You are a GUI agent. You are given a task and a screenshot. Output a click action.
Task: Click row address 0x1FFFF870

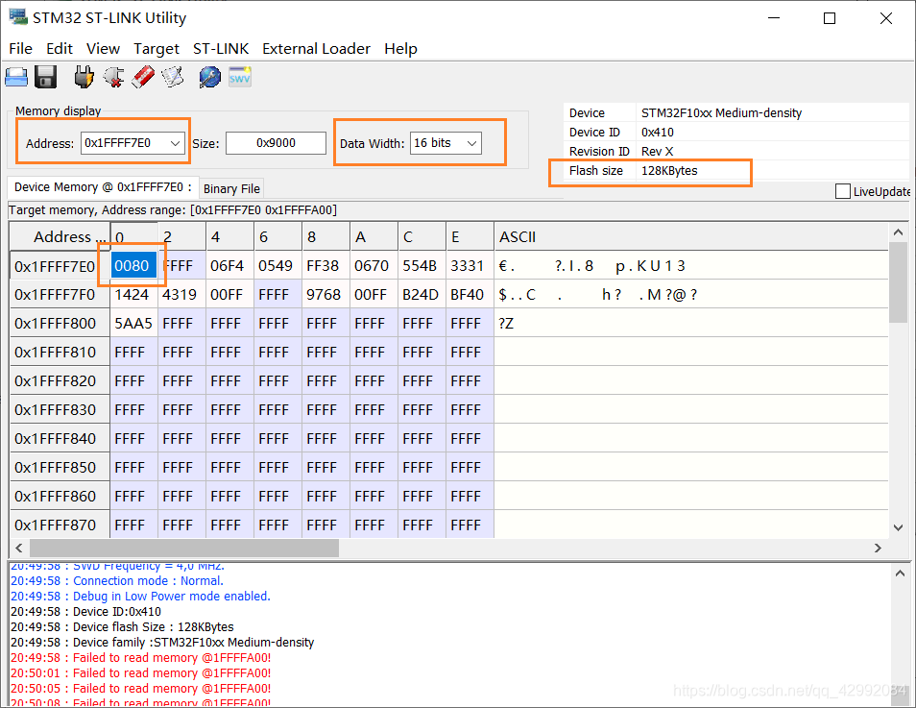tap(60, 525)
